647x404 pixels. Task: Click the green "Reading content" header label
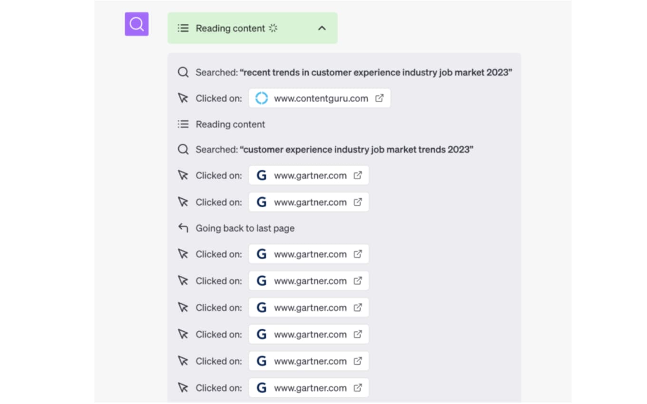tap(230, 29)
